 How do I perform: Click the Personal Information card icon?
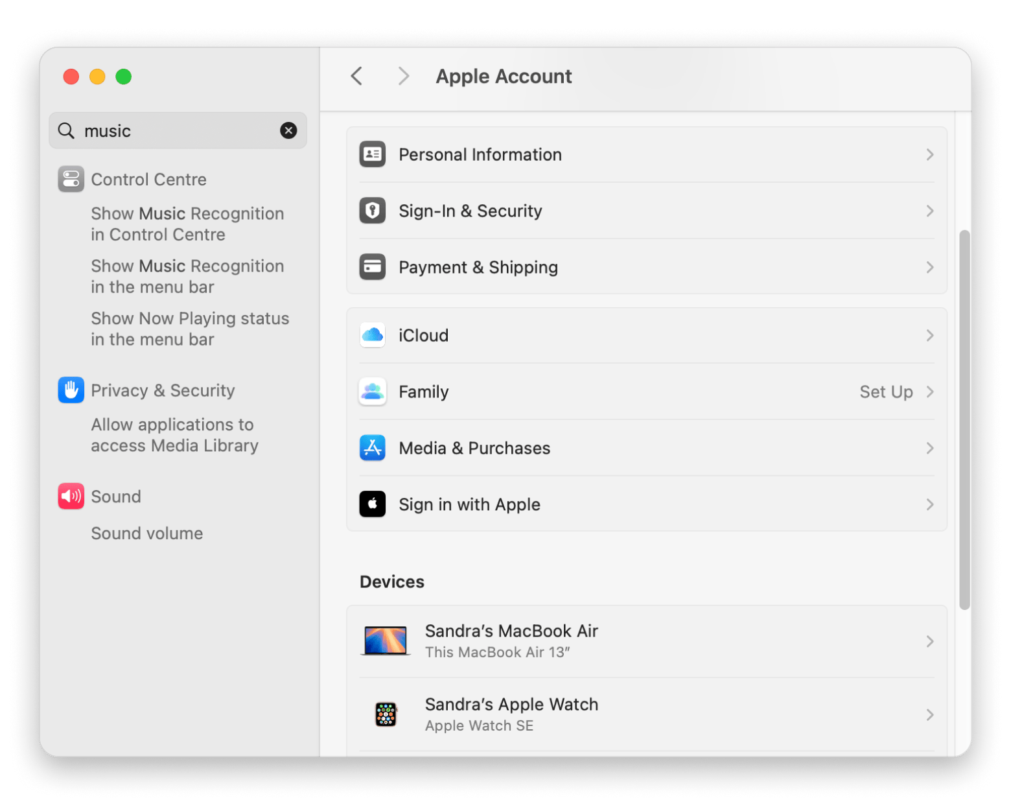tap(372, 154)
